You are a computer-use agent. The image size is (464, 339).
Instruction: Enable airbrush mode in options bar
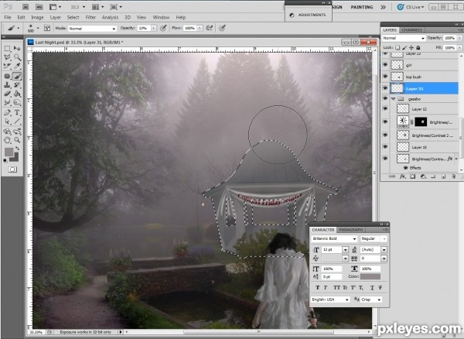pos(210,28)
